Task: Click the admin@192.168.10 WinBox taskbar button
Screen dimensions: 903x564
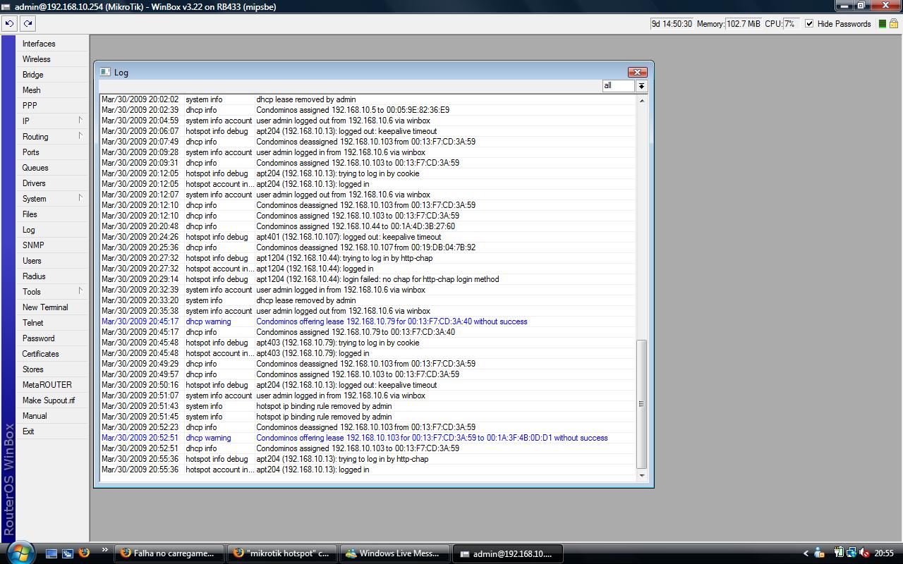Action: pyautogui.click(x=508, y=553)
